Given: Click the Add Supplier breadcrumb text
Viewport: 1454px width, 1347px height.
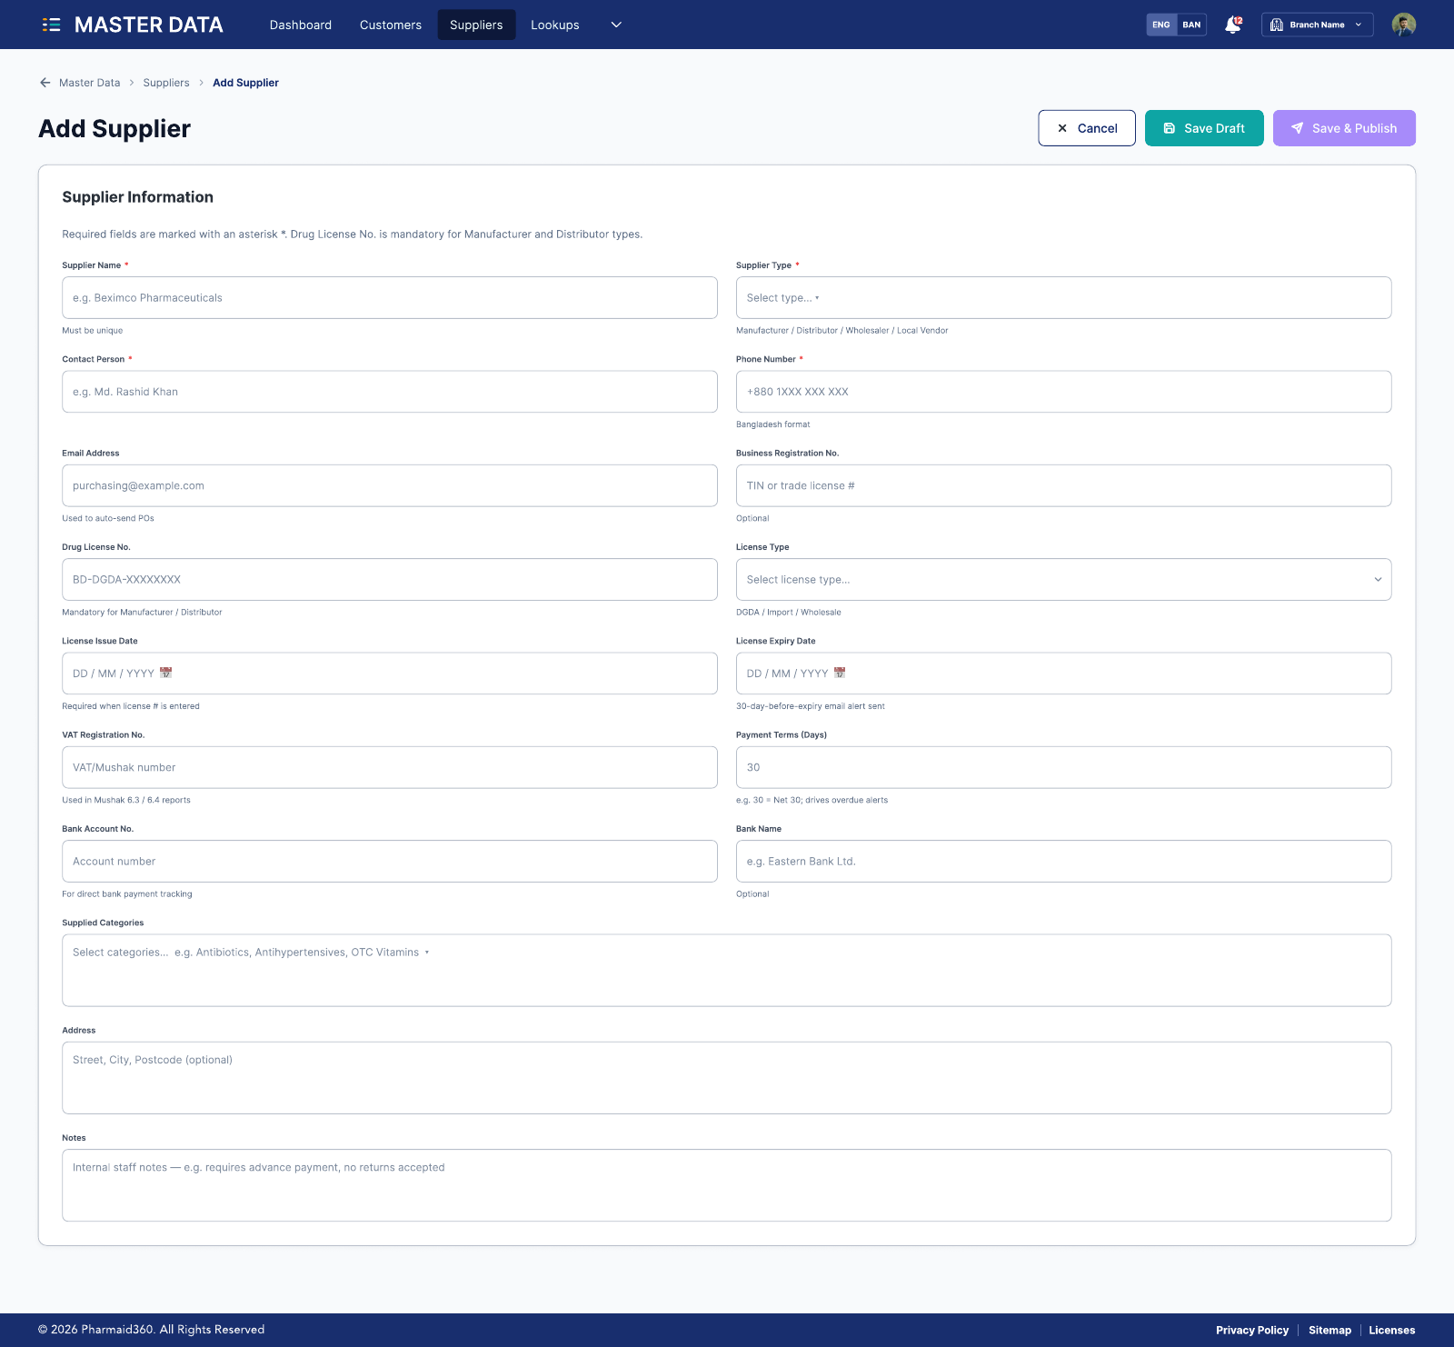Looking at the screenshot, I should pyautogui.click(x=245, y=83).
